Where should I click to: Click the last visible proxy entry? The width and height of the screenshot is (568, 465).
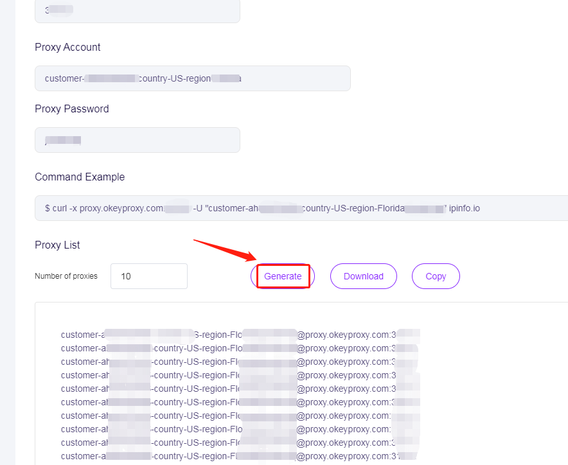[x=240, y=456]
